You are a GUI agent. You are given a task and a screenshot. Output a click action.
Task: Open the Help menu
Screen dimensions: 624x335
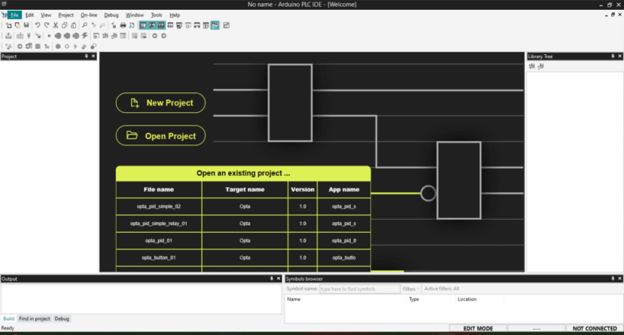175,15
